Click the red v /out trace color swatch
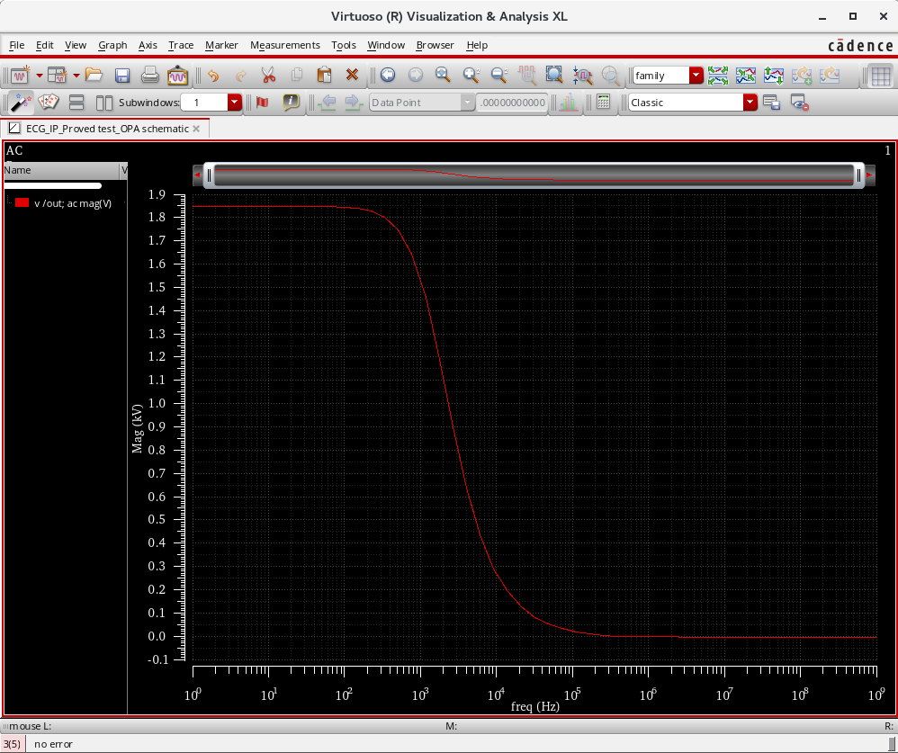The height and width of the screenshot is (753, 898). [x=22, y=202]
